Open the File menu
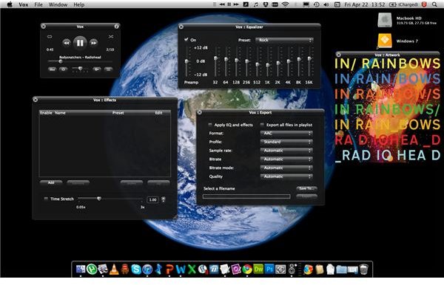 coord(38,4)
